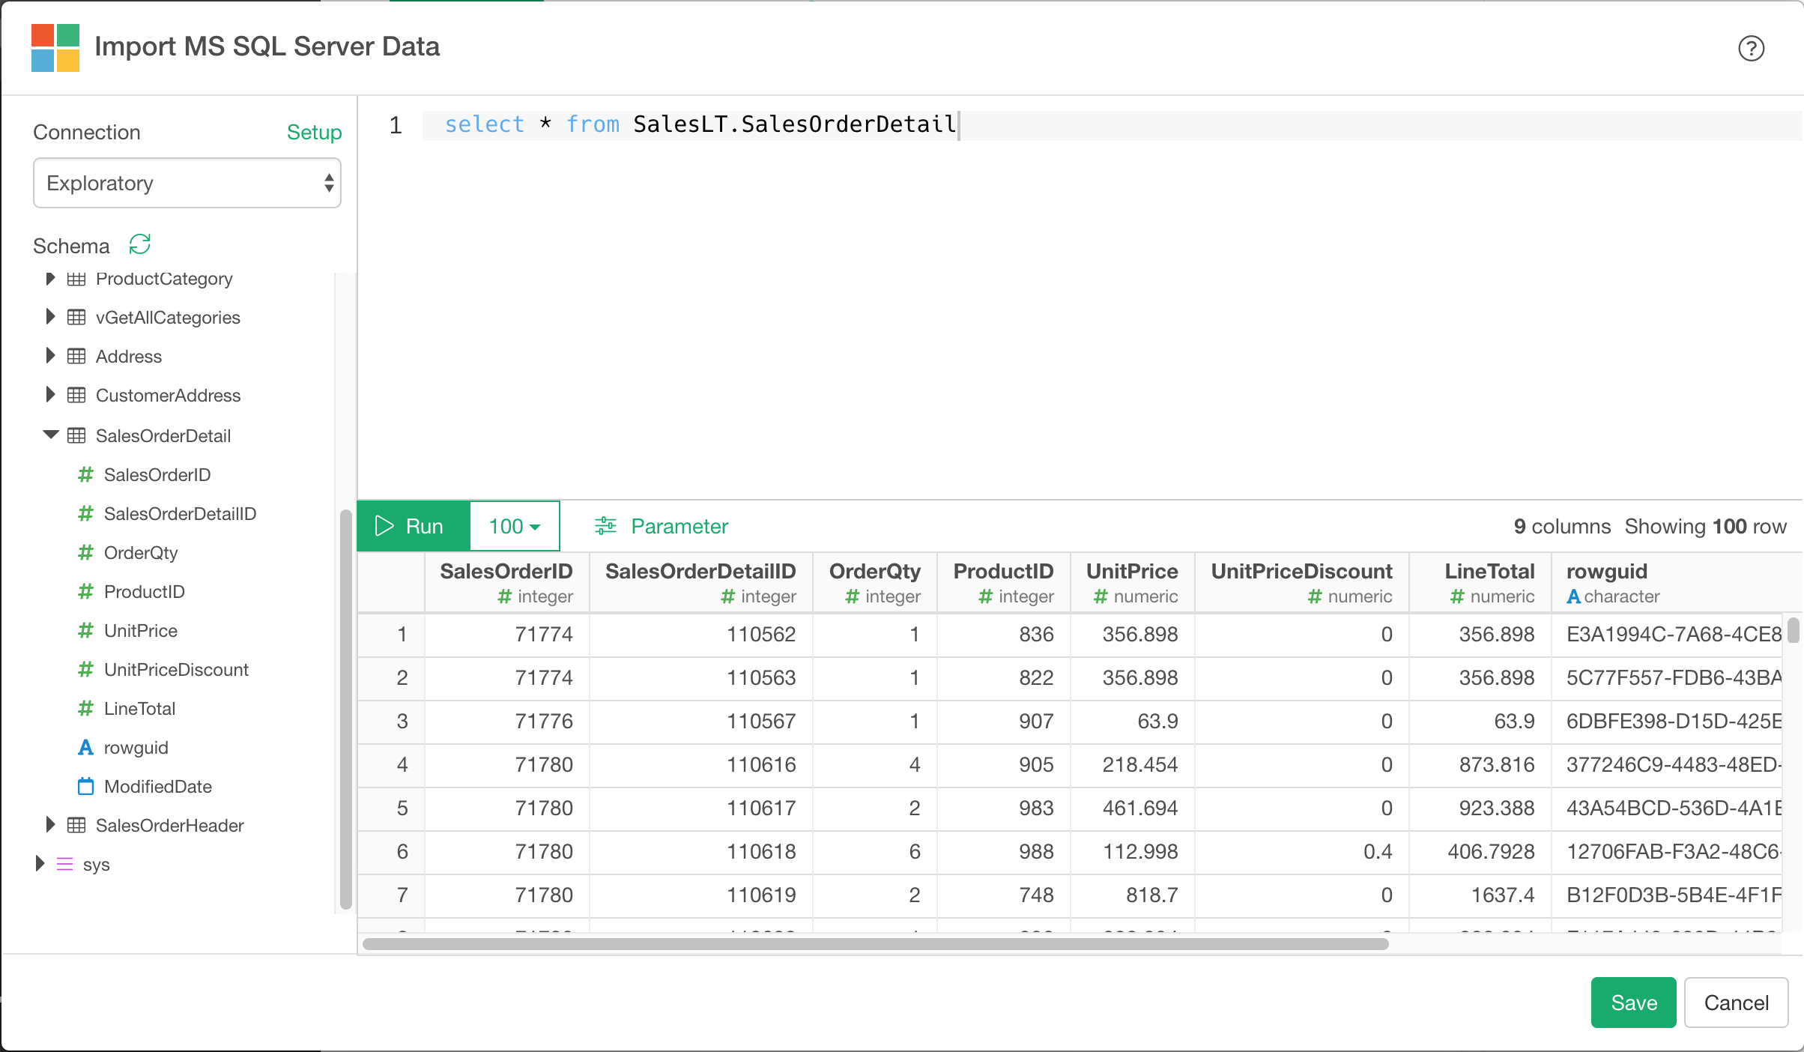Click the help question mark icon

(x=1751, y=49)
